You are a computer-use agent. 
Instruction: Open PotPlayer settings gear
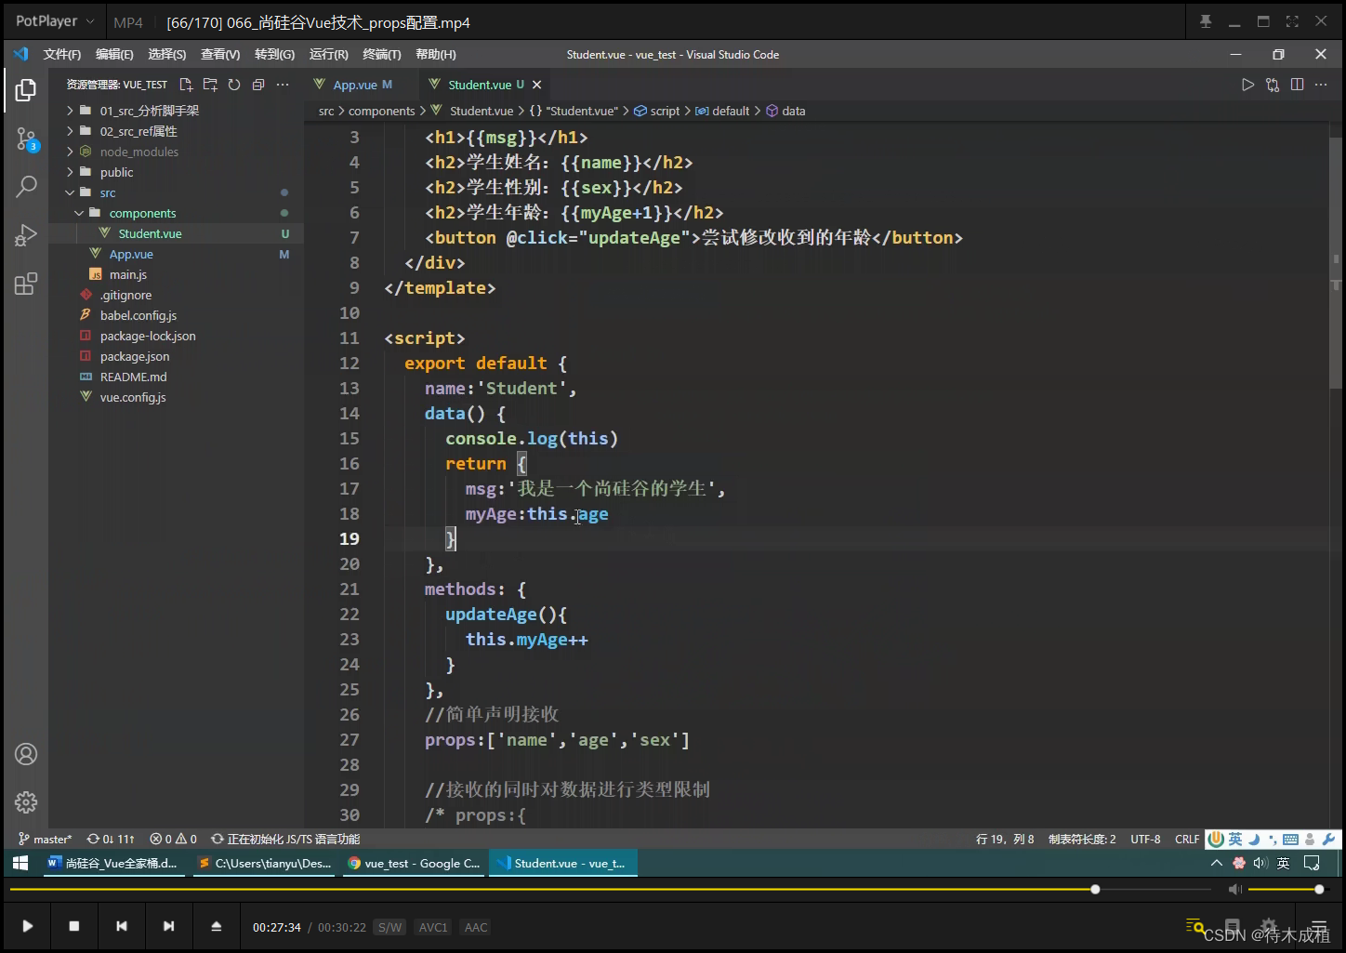tap(1269, 926)
